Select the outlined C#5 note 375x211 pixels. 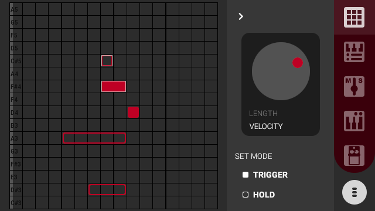[107, 60]
